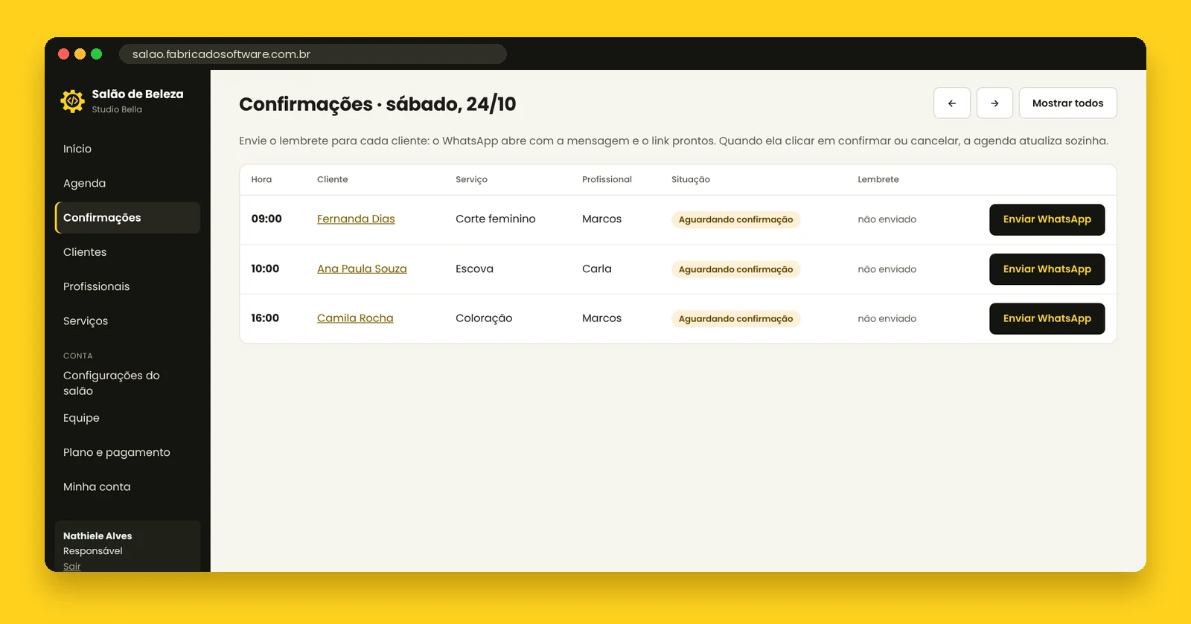The height and width of the screenshot is (624, 1191).
Task: Click the green maximize window dot
Action: 97,54
